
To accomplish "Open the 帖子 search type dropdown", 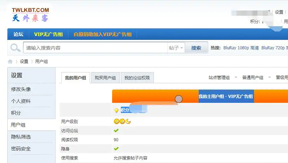I will pyautogui.click(x=176, y=48).
